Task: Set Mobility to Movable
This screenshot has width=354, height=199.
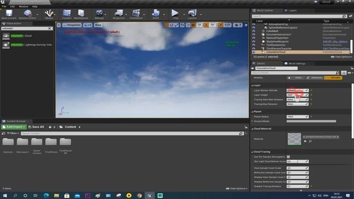Action: [333, 77]
